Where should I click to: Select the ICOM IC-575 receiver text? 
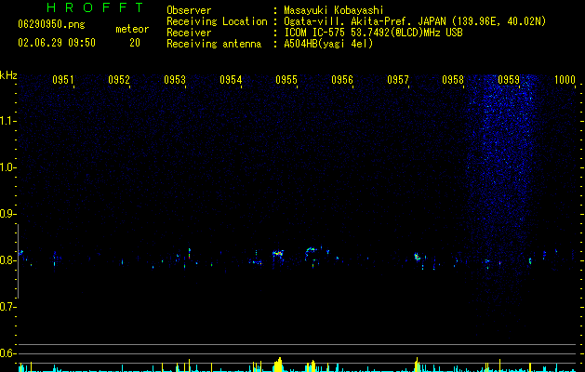[x=373, y=33]
